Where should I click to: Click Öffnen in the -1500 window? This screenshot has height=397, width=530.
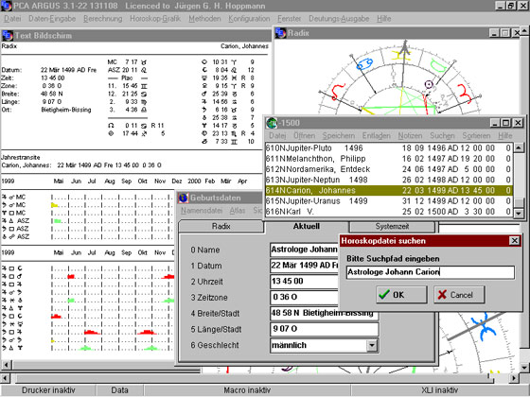(x=304, y=136)
